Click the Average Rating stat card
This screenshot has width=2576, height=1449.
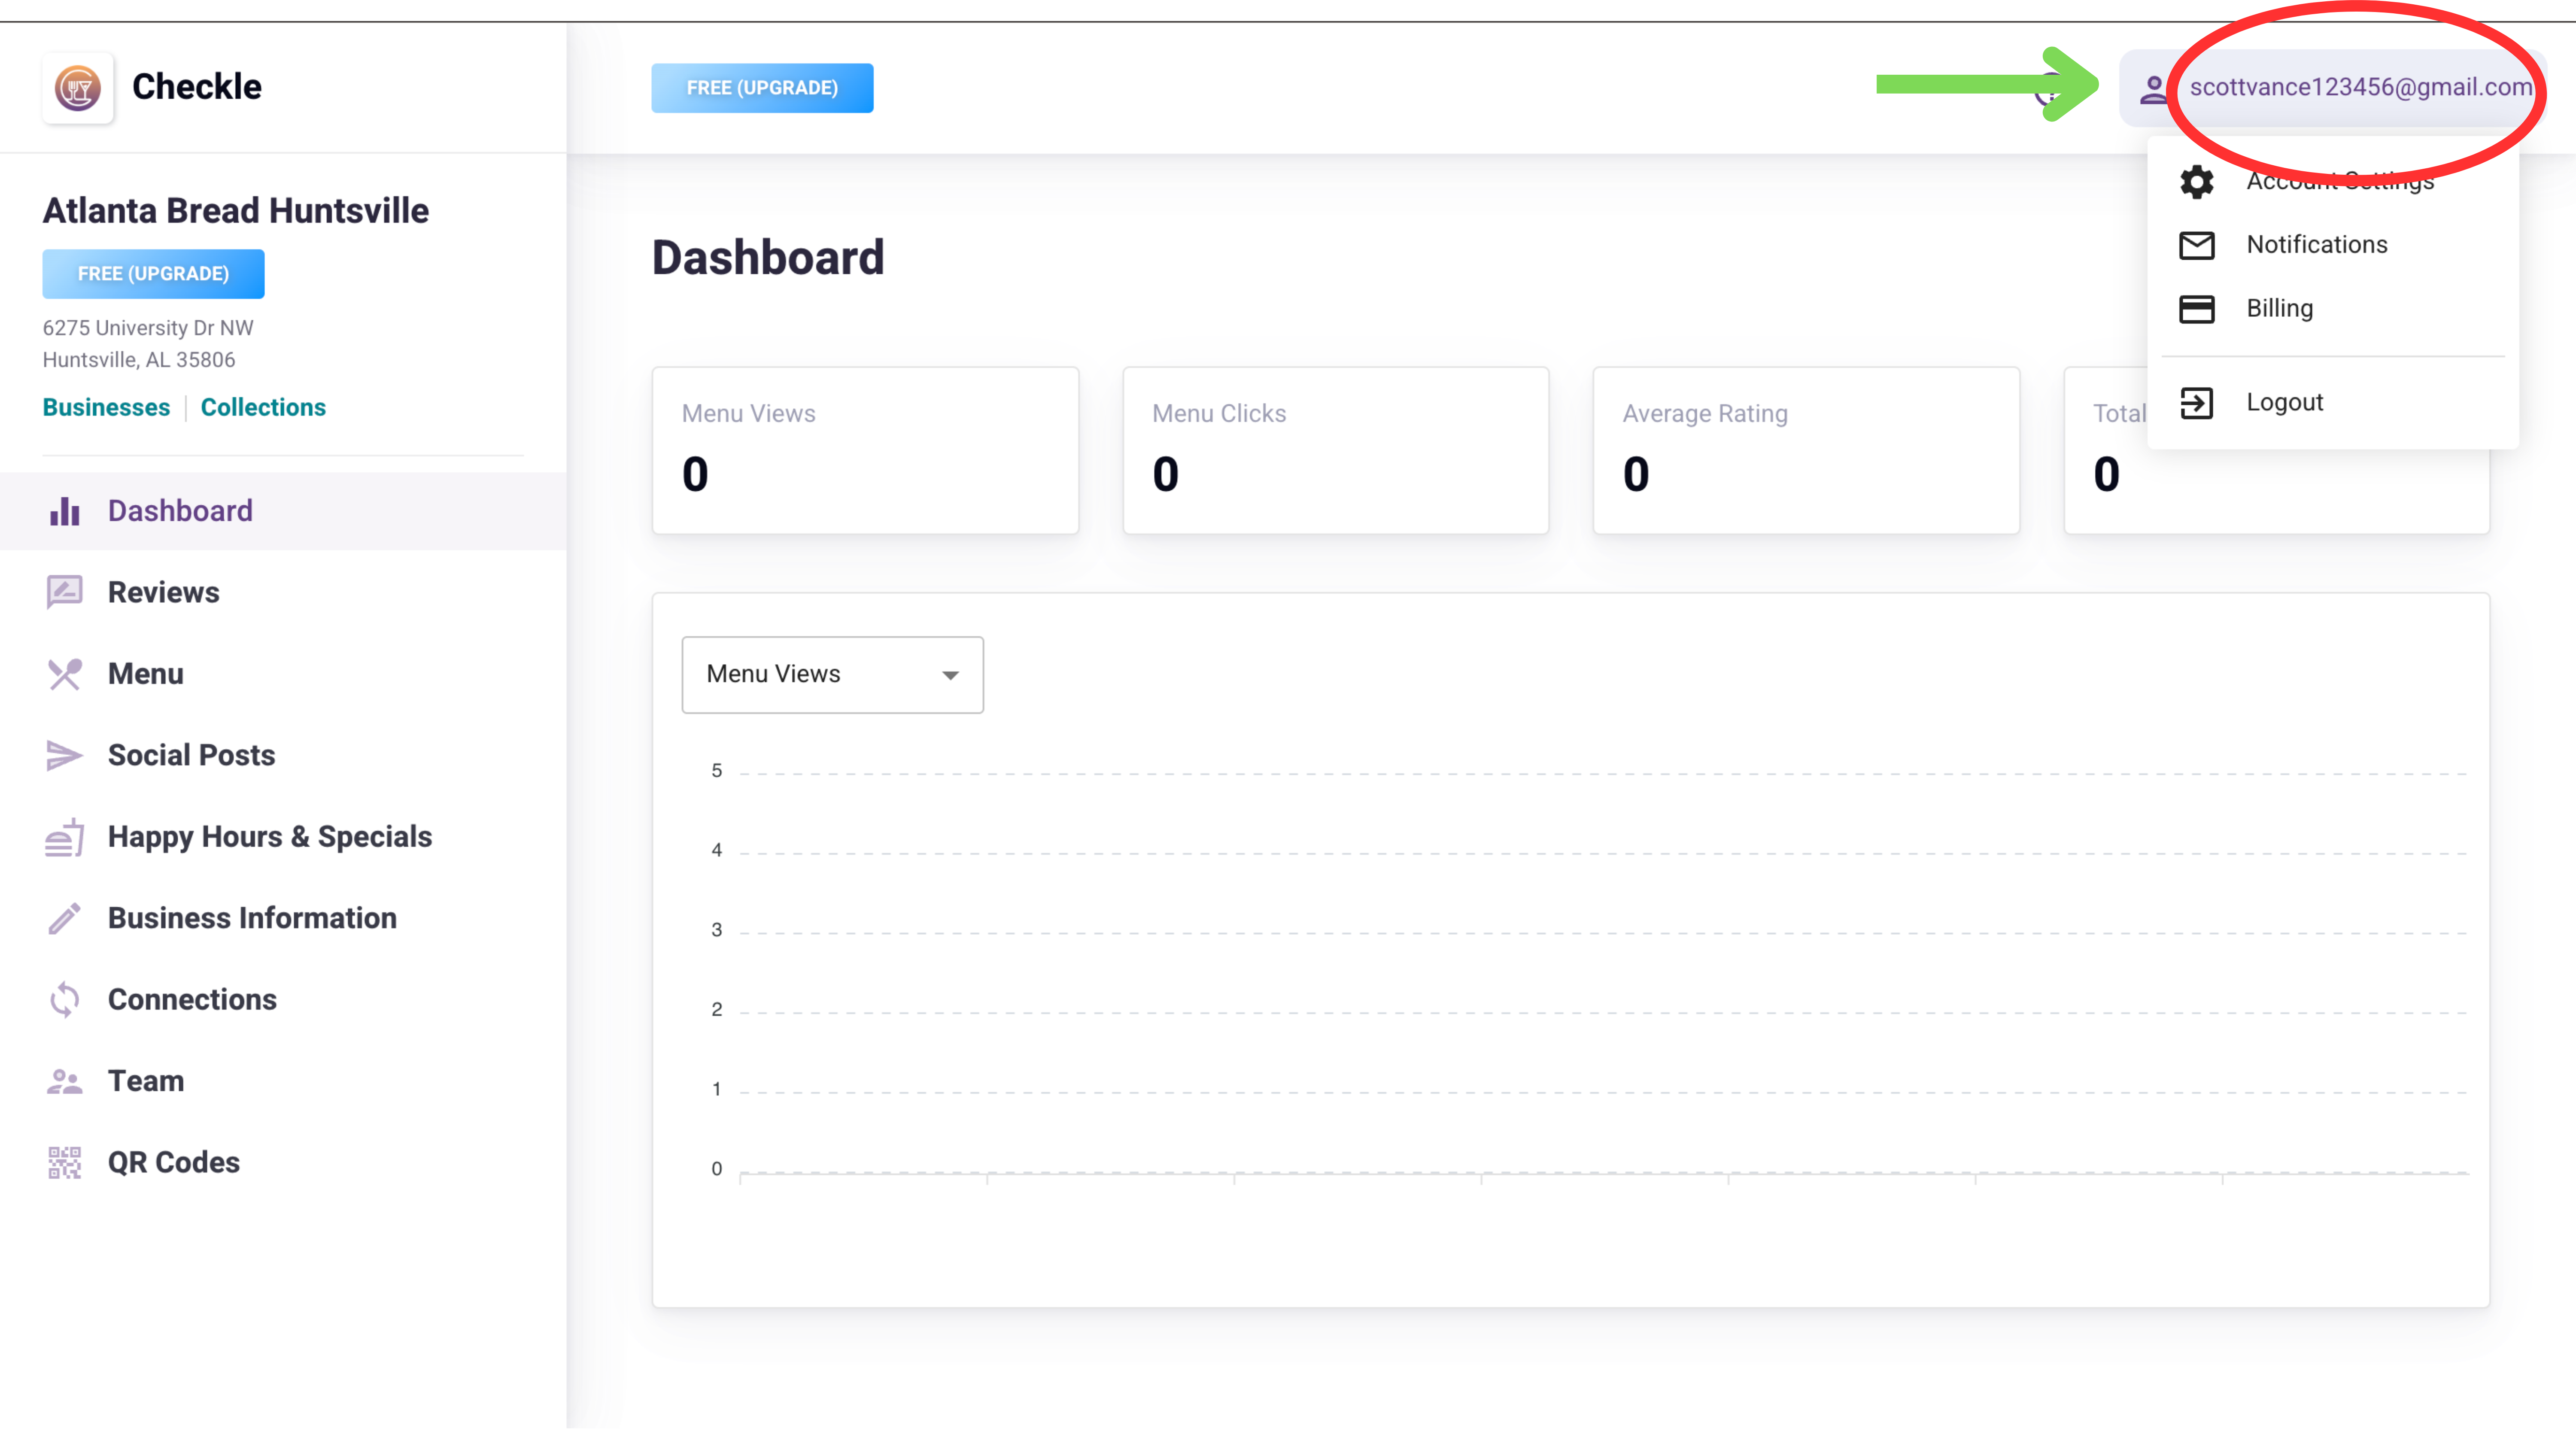[x=1806, y=451]
